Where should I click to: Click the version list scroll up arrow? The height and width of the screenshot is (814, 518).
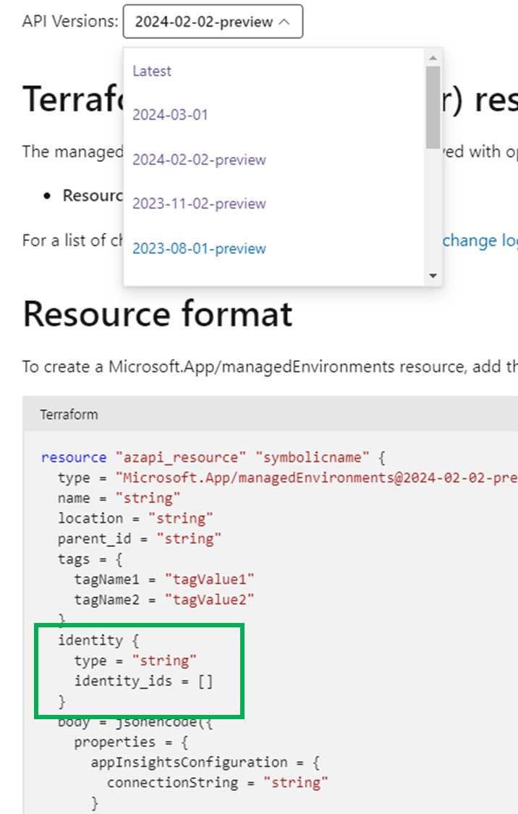click(433, 58)
